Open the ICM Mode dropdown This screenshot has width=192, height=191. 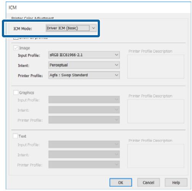click(71, 28)
